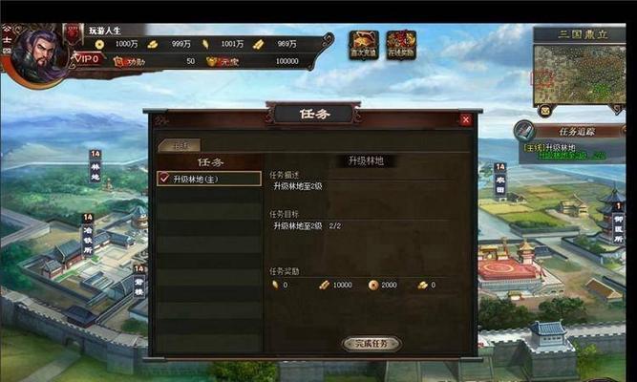Click the general's portrait avatar
The height and width of the screenshot is (382, 637).
(x=38, y=56)
